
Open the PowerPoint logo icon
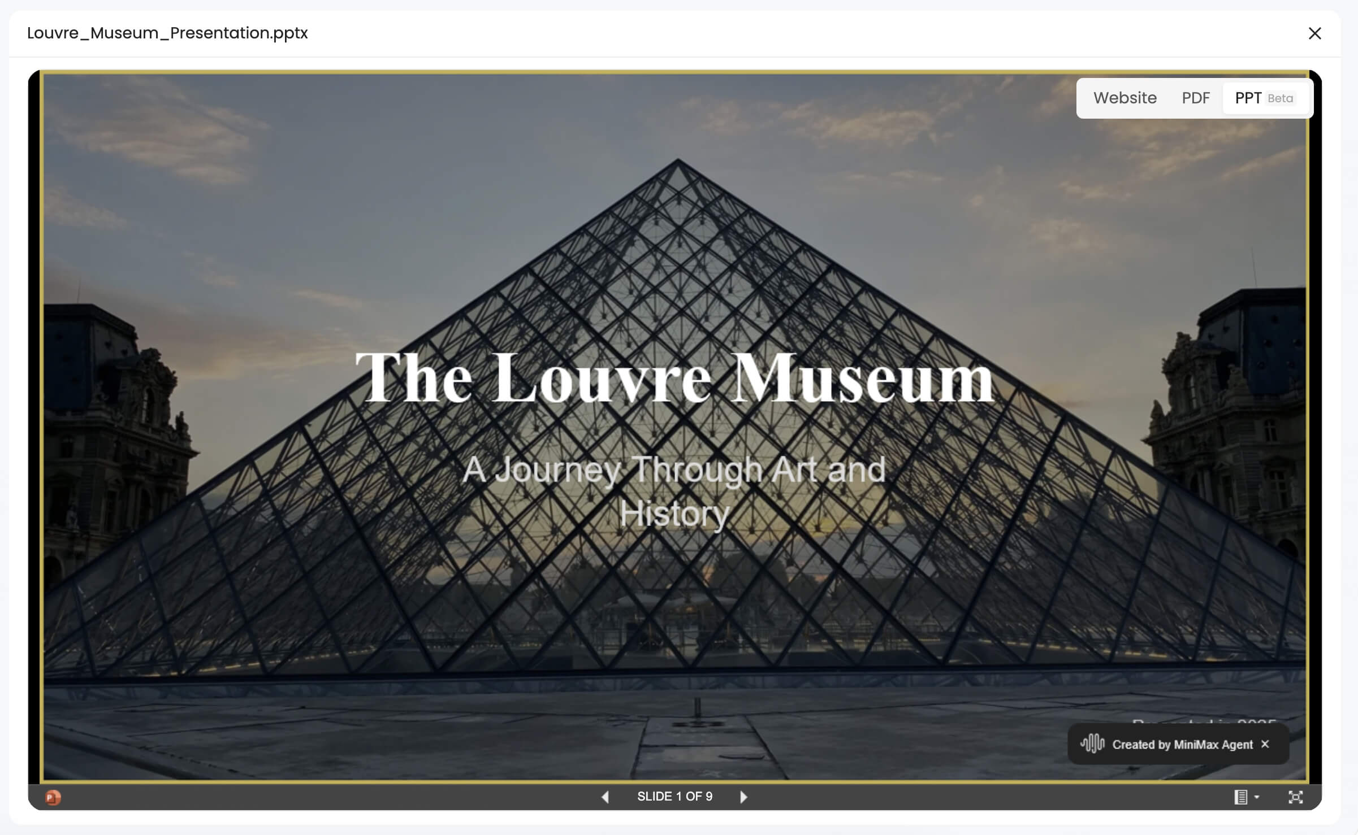[x=53, y=797]
